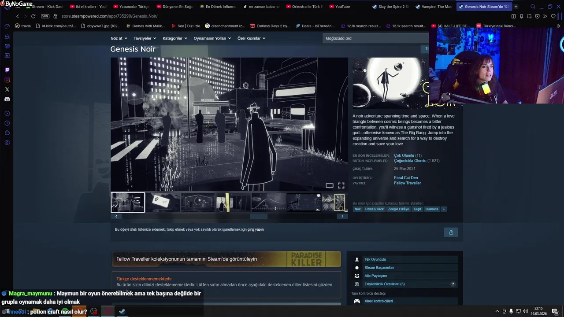Open the travle bookmark
This screenshot has height=317, width=564.
[23, 26]
